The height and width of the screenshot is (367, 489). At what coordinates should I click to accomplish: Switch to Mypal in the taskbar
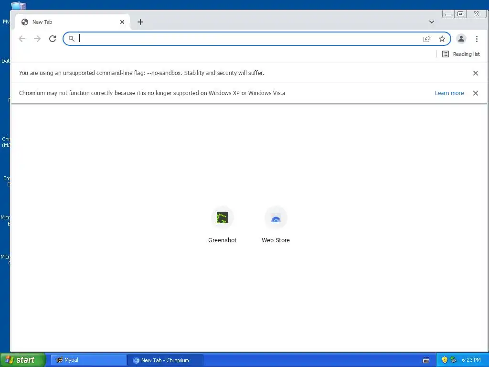pyautogui.click(x=88, y=360)
